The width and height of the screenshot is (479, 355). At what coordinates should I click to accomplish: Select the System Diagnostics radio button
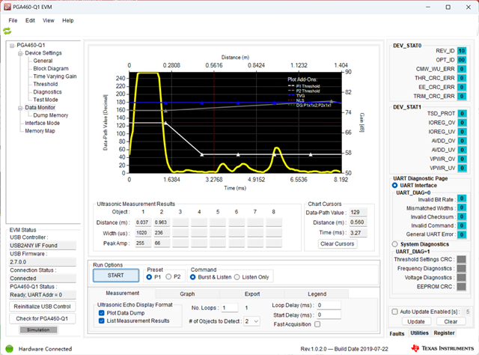(x=394, y=244)
